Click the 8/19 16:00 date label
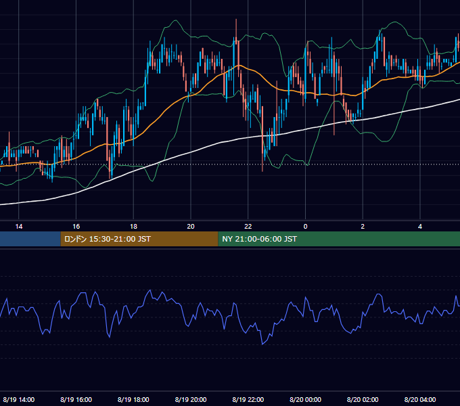 76,399
